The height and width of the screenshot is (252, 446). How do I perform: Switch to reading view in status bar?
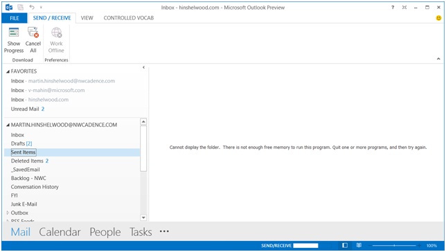359,245
